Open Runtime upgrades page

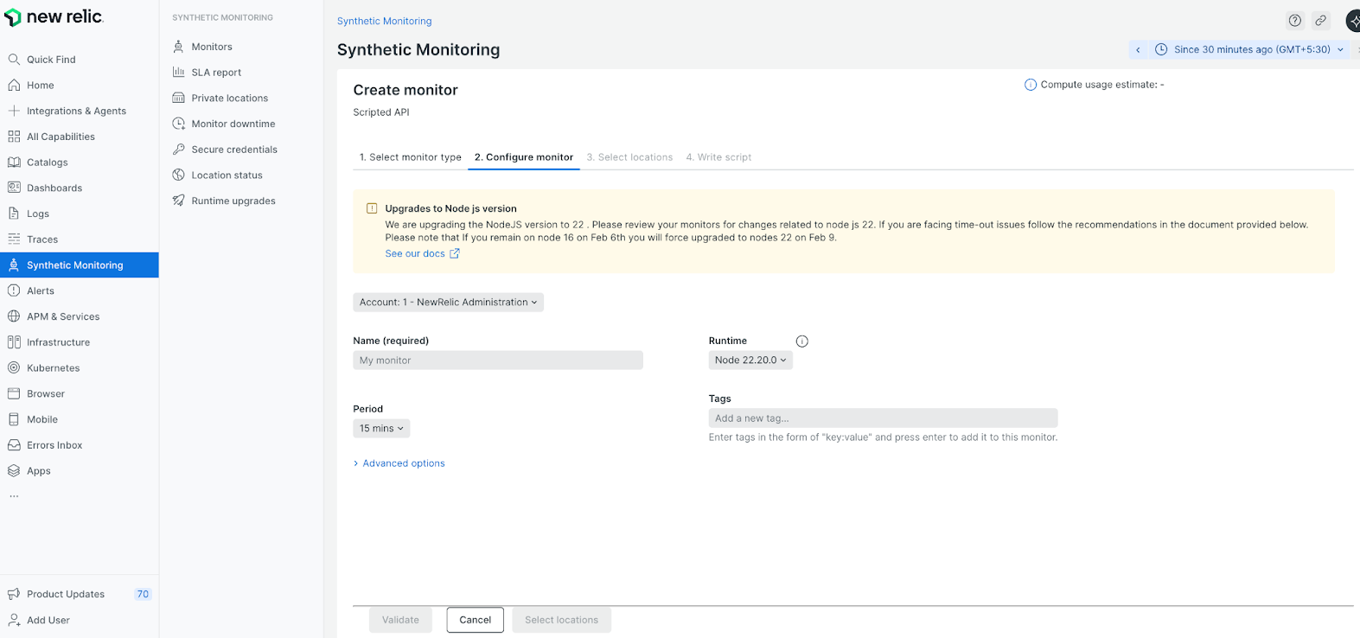(233, 201)
